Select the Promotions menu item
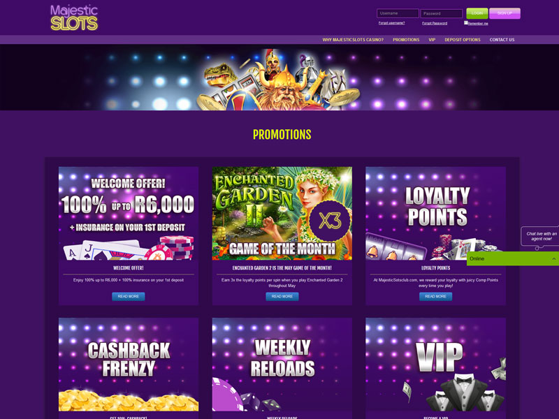This screenshot has height=419, width=559. [406, 40]
